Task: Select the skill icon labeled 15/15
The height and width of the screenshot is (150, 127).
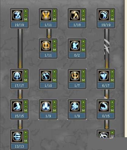Action: tap(17, 106)
